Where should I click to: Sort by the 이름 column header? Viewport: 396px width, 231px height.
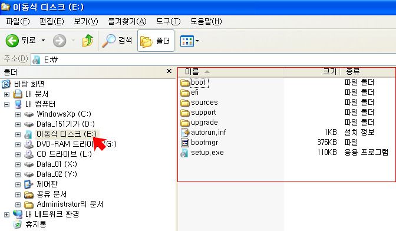click(230, 72)
